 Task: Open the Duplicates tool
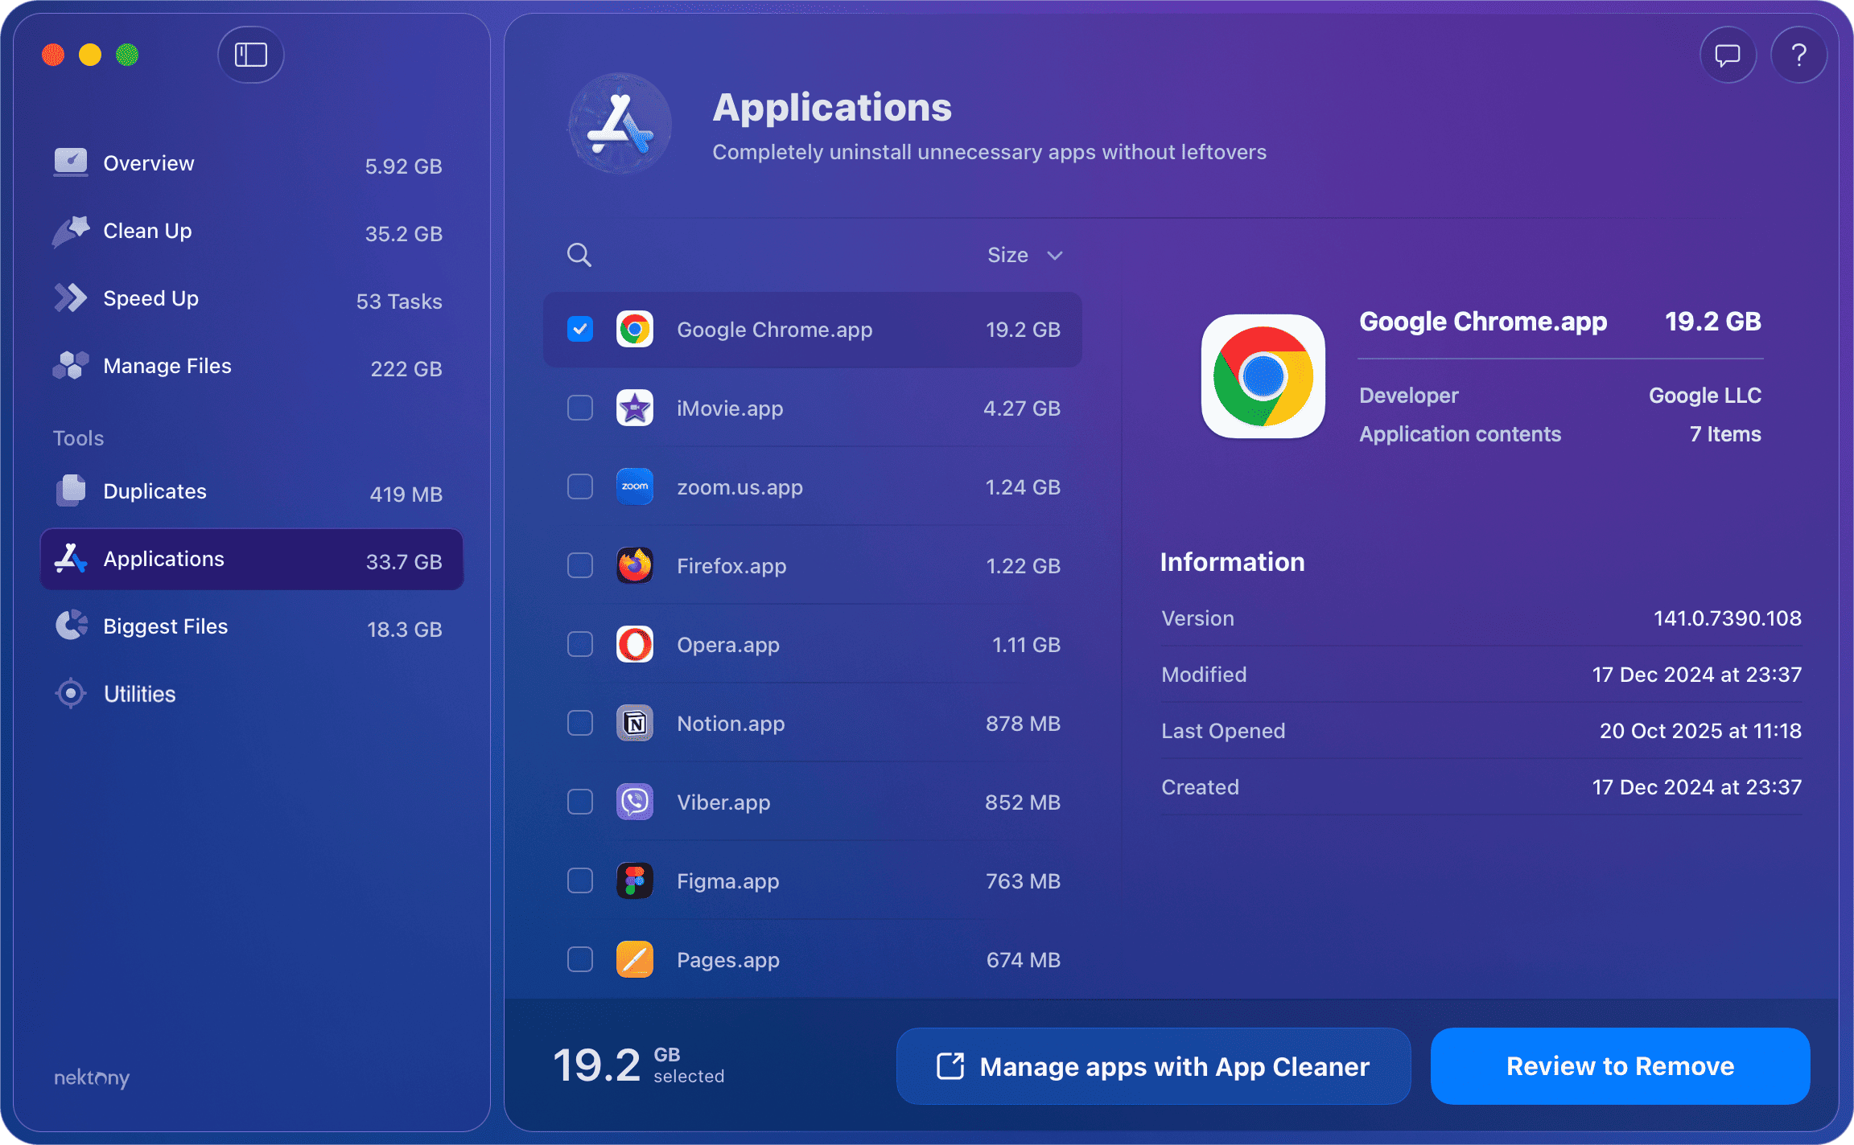pyautogui.click(x=154, y=490)
